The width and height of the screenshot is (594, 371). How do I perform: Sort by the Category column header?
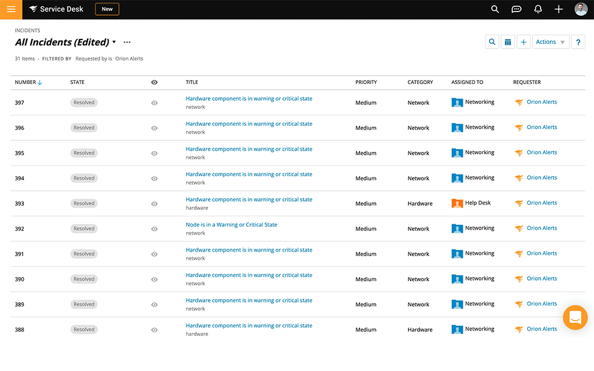click(x=420, y=82)
